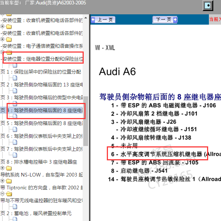Image resolution: width=221 pixels, height=221 pixels.
Task: Open tree item 页 6：驾驶员侧仪表板后中央支架
Action: pyautogui.click(x=41, y=136)
